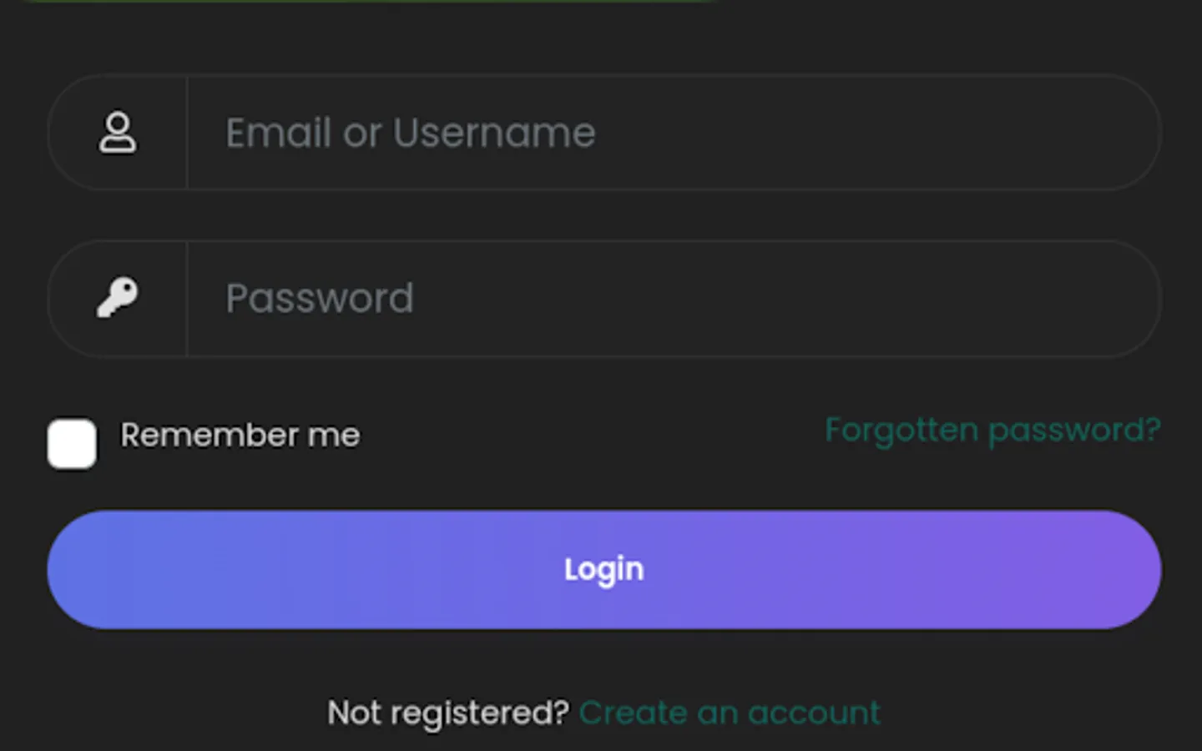Tap the key symbol in password box
This screenshot has height=751, width=1202.
[x=117, y=298]
